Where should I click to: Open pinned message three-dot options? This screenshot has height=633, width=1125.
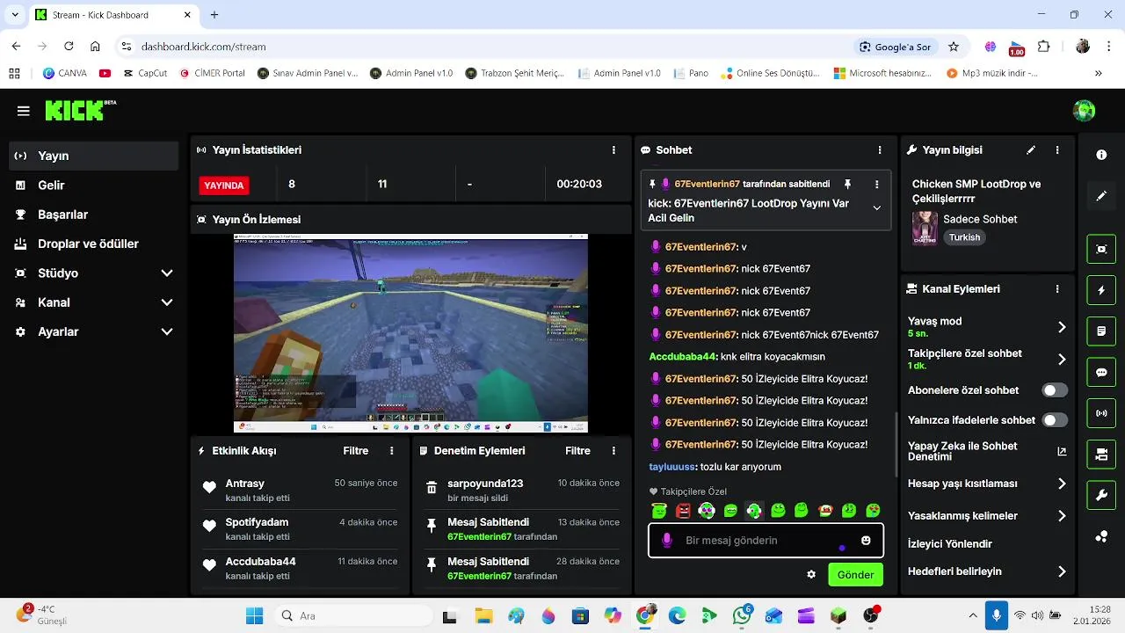(x=876, y=185)
